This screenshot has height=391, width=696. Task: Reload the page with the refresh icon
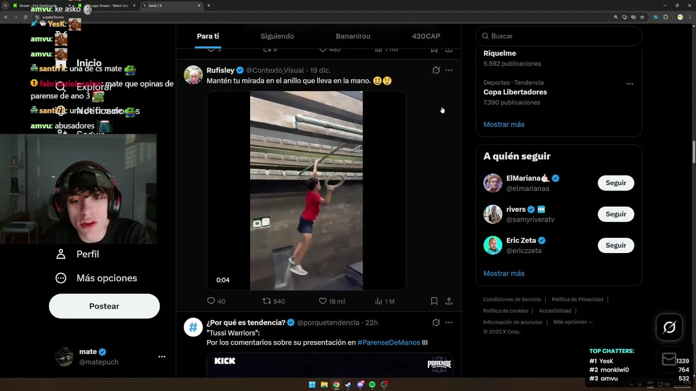pos(25,17)
